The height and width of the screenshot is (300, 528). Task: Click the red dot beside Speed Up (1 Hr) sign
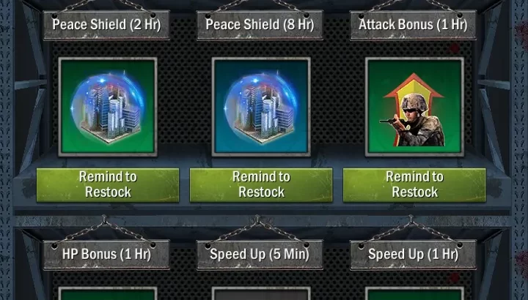[455, 277]
